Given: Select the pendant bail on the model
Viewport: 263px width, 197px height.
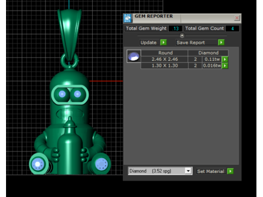Looking at the screenshot, I should tap(70, 34).
